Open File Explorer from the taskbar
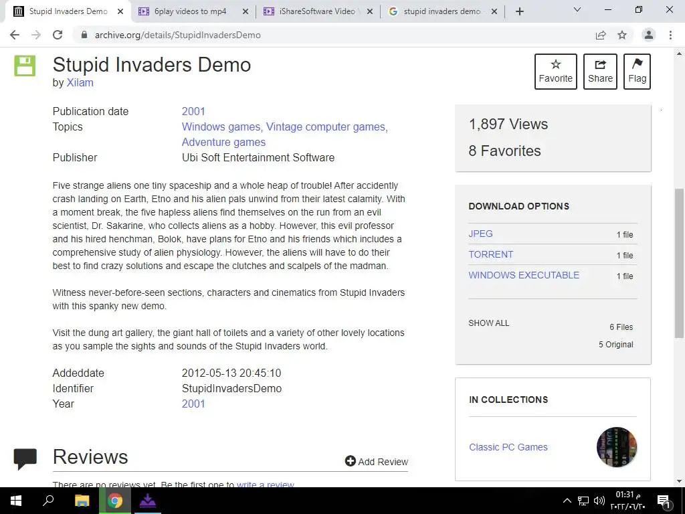685x514 pixels. point(82,501)
